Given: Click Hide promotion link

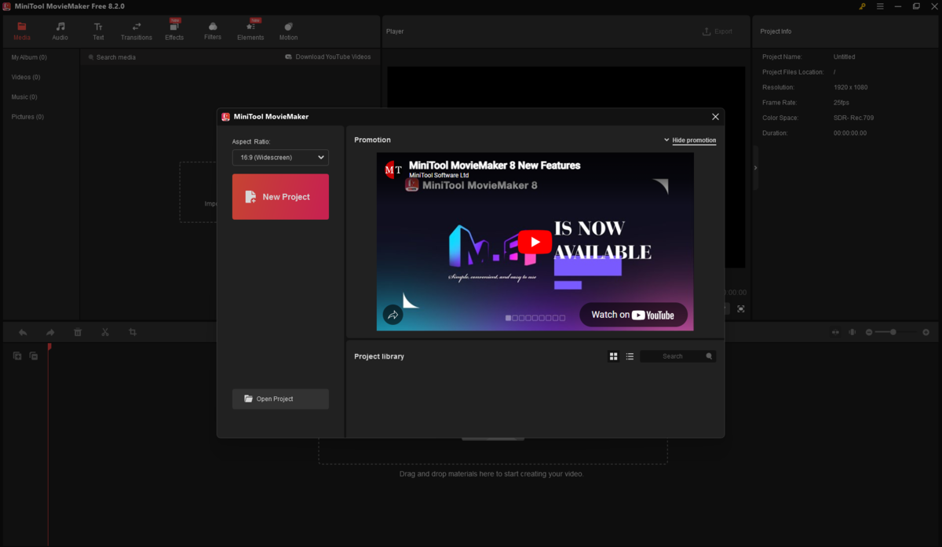Looking at the screenshot, I should coord(694,140).
